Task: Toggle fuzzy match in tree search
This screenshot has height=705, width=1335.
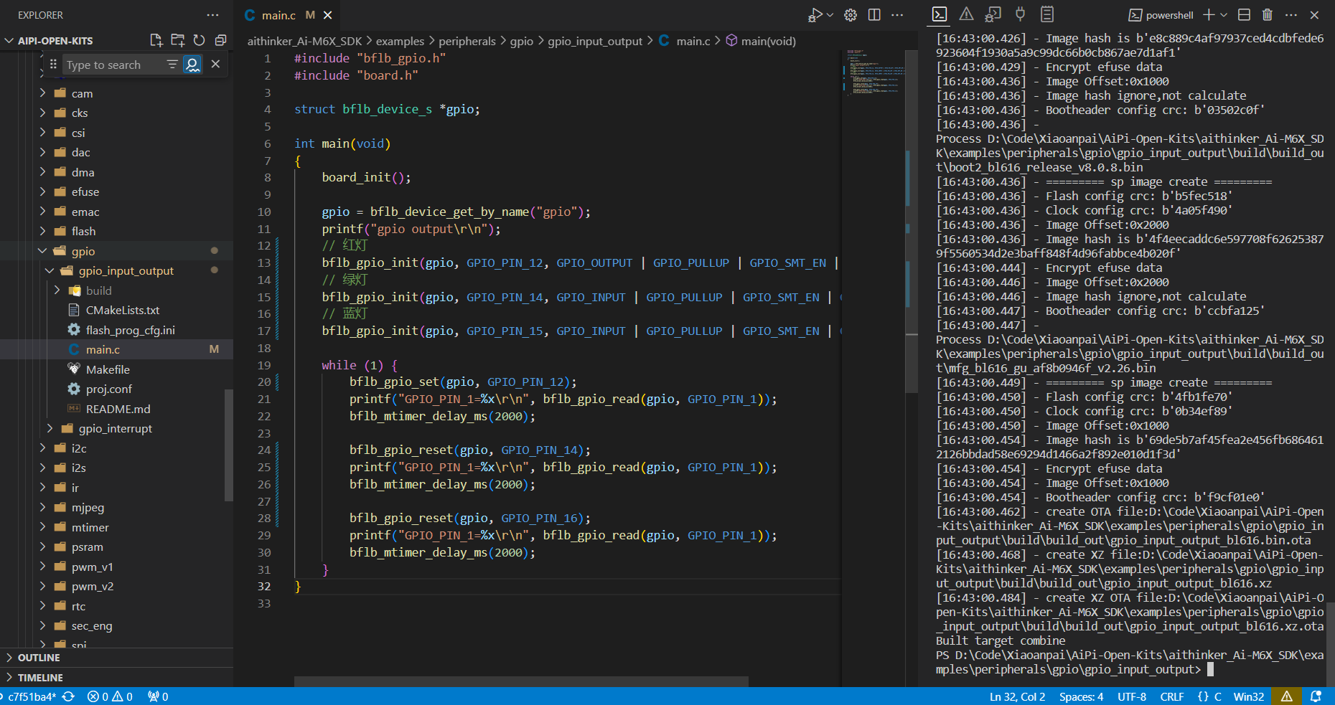Action: 192,65
